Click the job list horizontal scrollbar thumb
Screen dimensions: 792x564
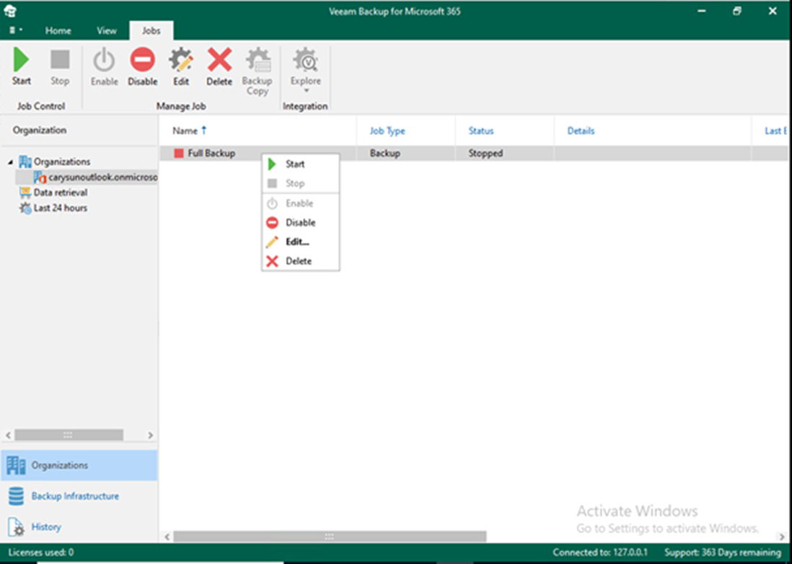(x=330, y=537)
